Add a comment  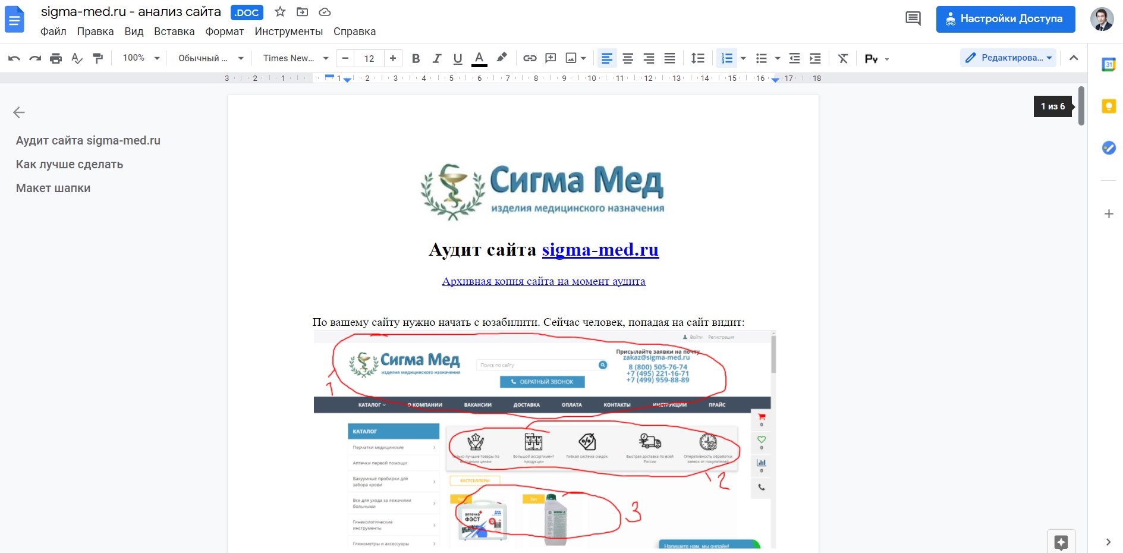pos(551,58)
